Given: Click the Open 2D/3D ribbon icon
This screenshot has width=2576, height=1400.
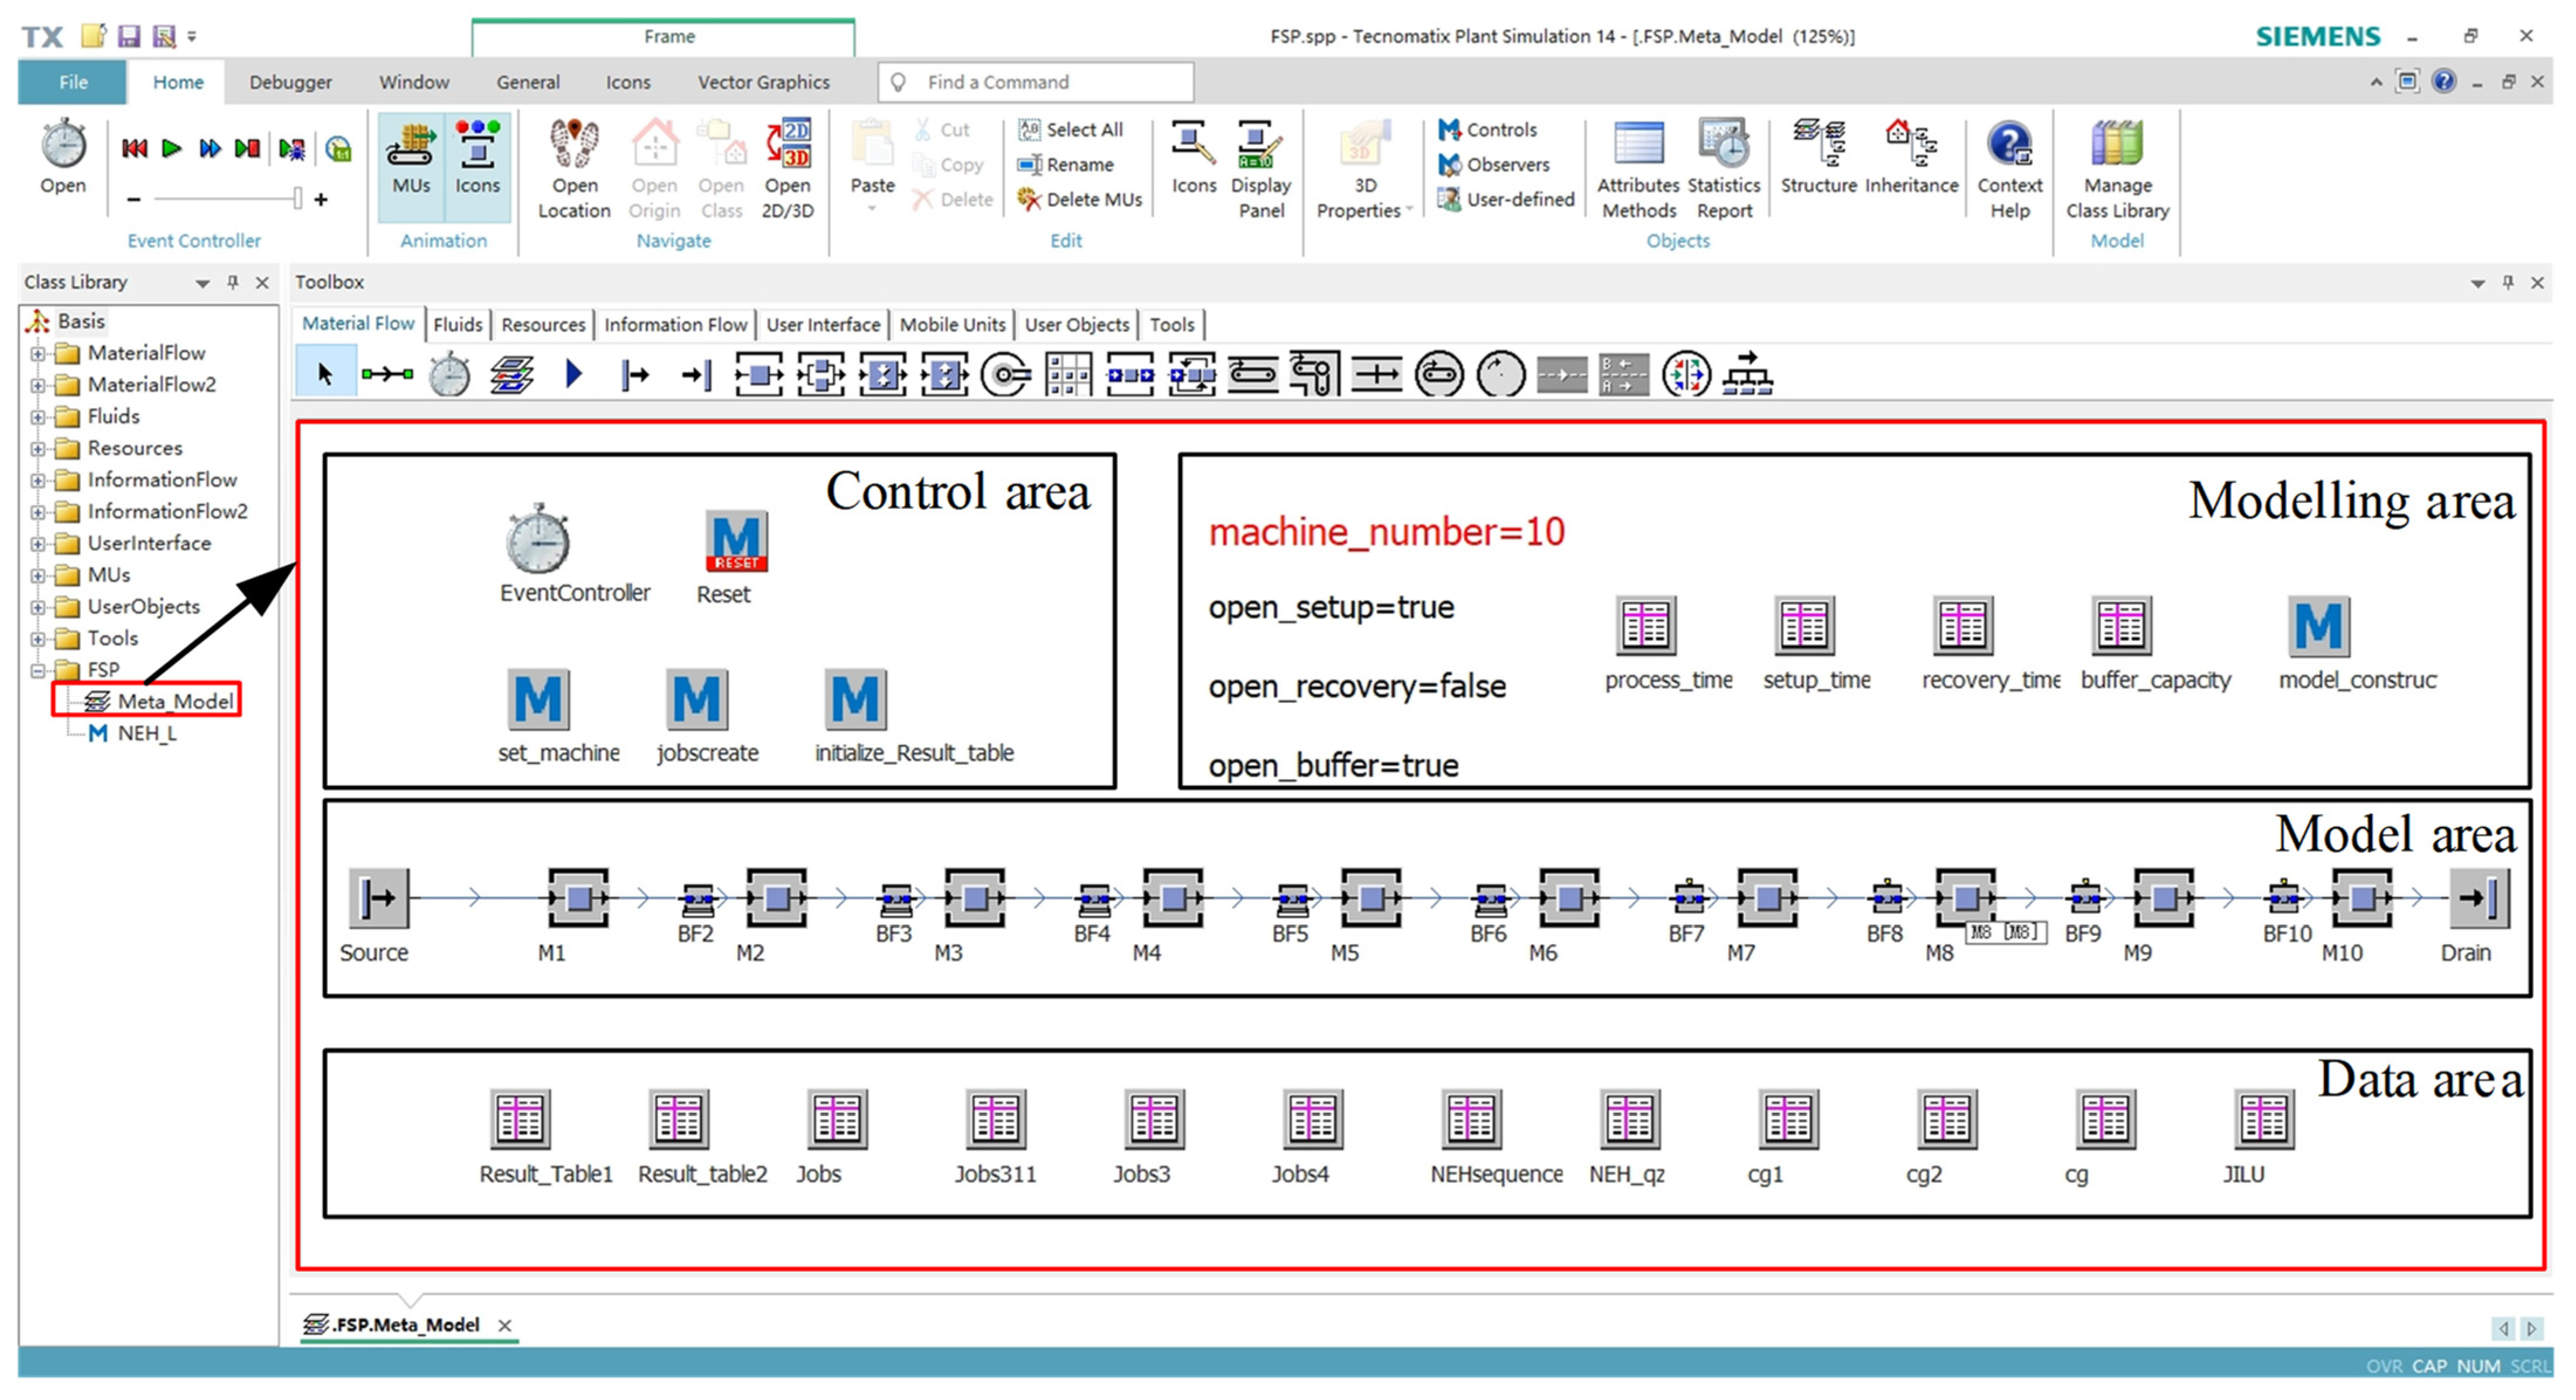Looking at the screenshot, I should click(788, 146).
